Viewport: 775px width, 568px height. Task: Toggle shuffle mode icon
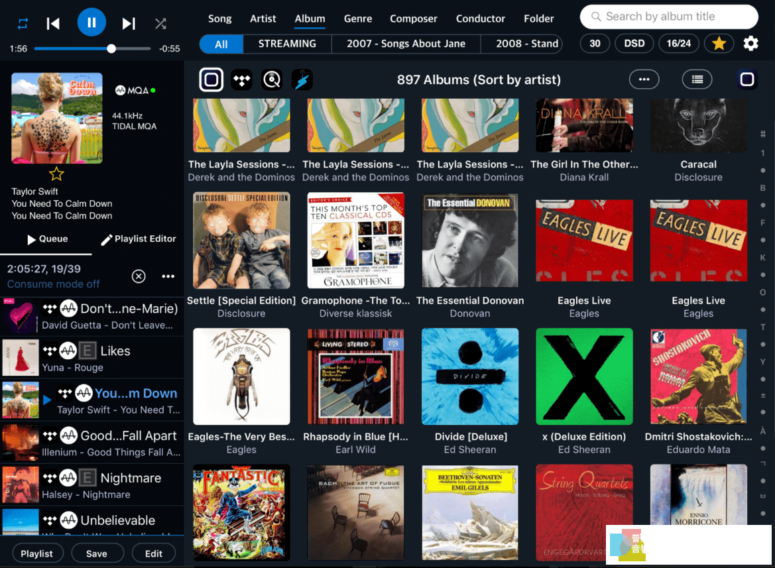(160, 23)
